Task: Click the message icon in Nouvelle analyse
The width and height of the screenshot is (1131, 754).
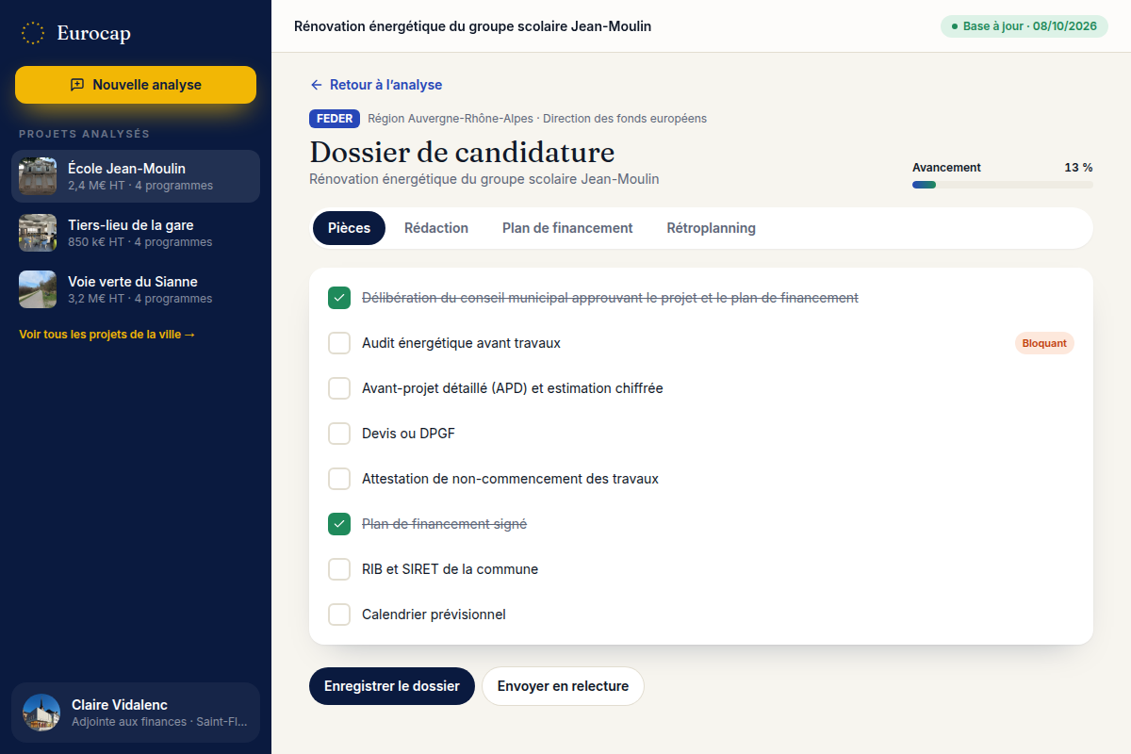Action: point(77,85)
